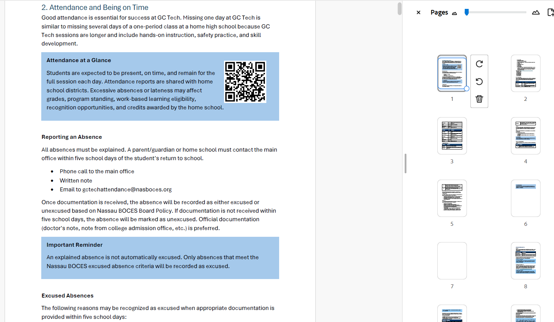Click bullet 'Phone call to the main office'
Viewport: 554px width, 322px height.
97,171
